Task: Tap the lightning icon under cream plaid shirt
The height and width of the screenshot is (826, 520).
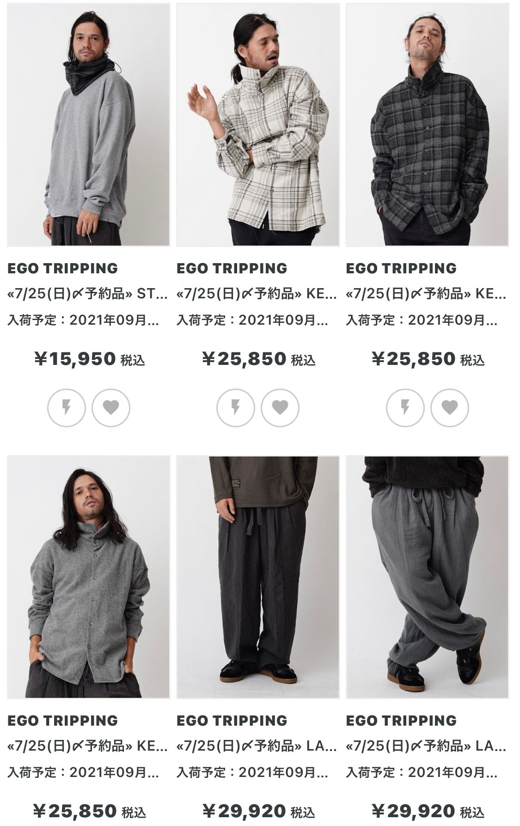Action: tap(236, 407)
